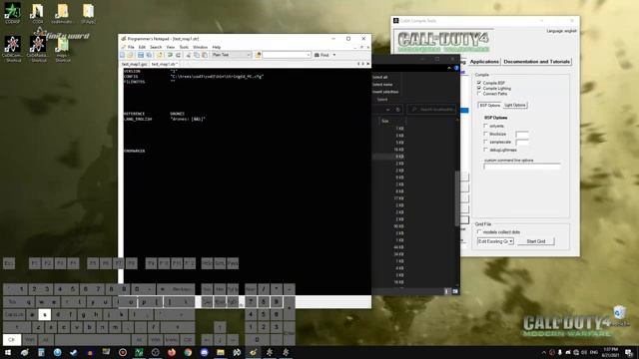The width and height of the screenshot is (639, 359).
Task: Enable onlyents checkbox
Action: [x=485, y=126]
